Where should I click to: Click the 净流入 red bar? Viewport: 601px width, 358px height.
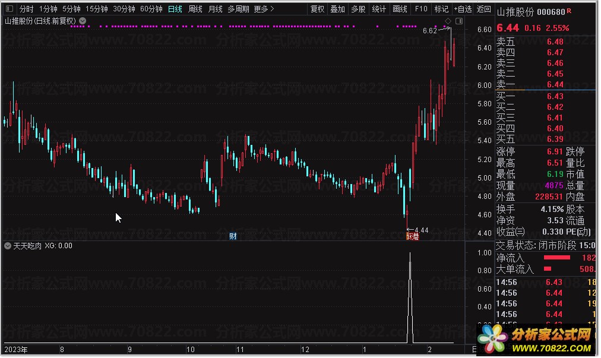tap(557, 258)
